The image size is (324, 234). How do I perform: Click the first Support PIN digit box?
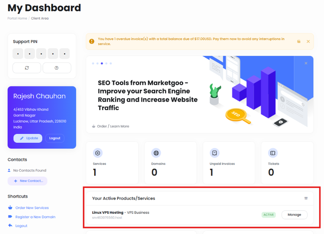pyautogui.click(x=18, y=54)
